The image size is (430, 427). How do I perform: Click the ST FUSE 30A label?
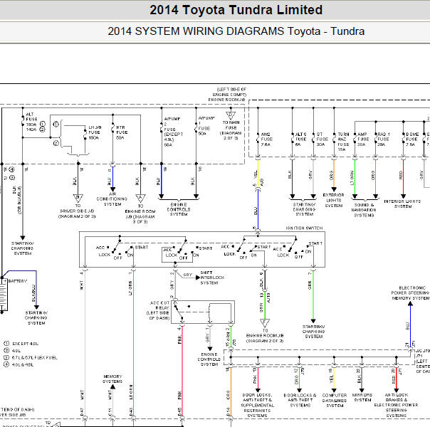coord(322,139)
